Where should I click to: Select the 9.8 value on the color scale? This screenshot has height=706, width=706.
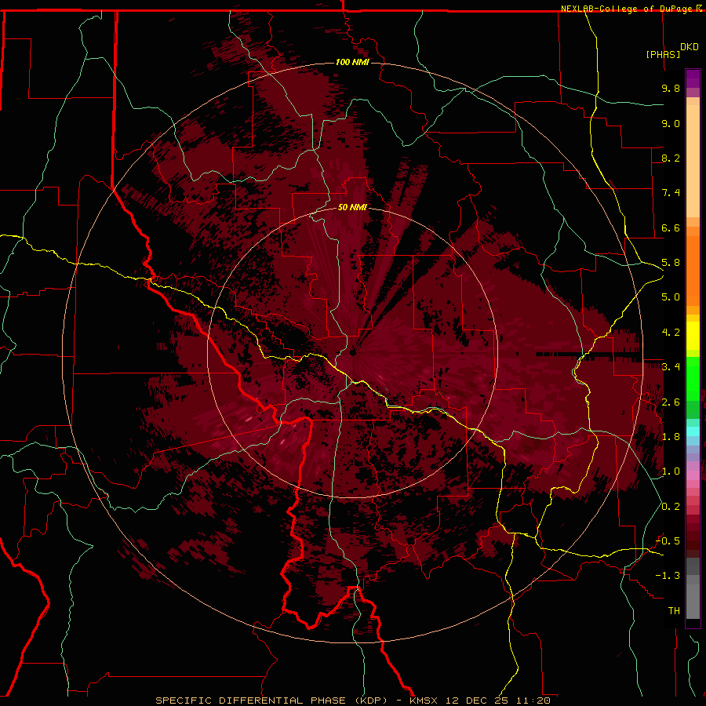(x=671, y=88)
